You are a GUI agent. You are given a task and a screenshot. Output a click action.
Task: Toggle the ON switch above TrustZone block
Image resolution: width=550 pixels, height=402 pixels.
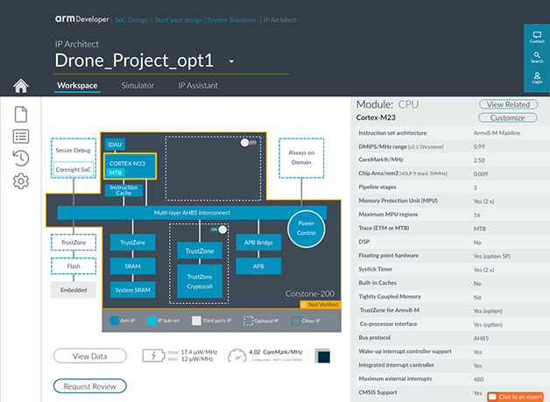[x=222, y=229]
